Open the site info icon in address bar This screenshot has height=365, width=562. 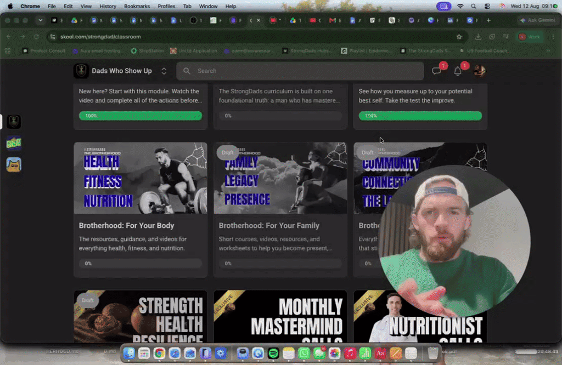click(x=53, y=37)
